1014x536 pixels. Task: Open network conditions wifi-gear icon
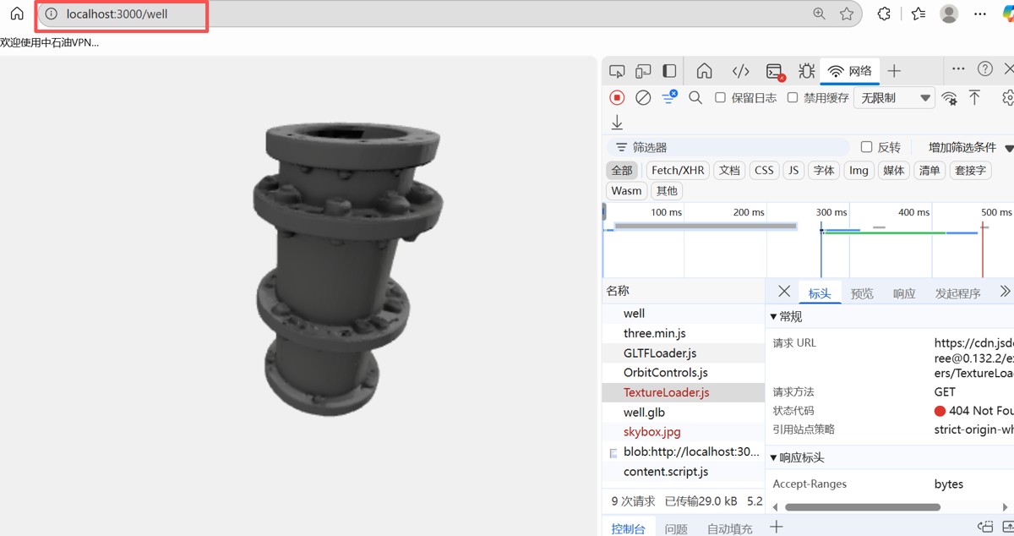(x=950, y=98)
